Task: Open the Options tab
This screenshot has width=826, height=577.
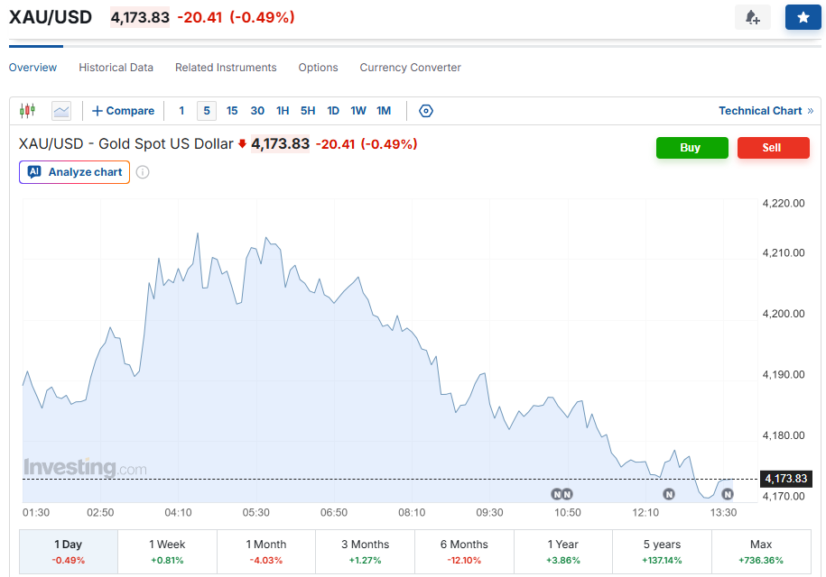Action: pyautogui.click(x=318, y=68)
